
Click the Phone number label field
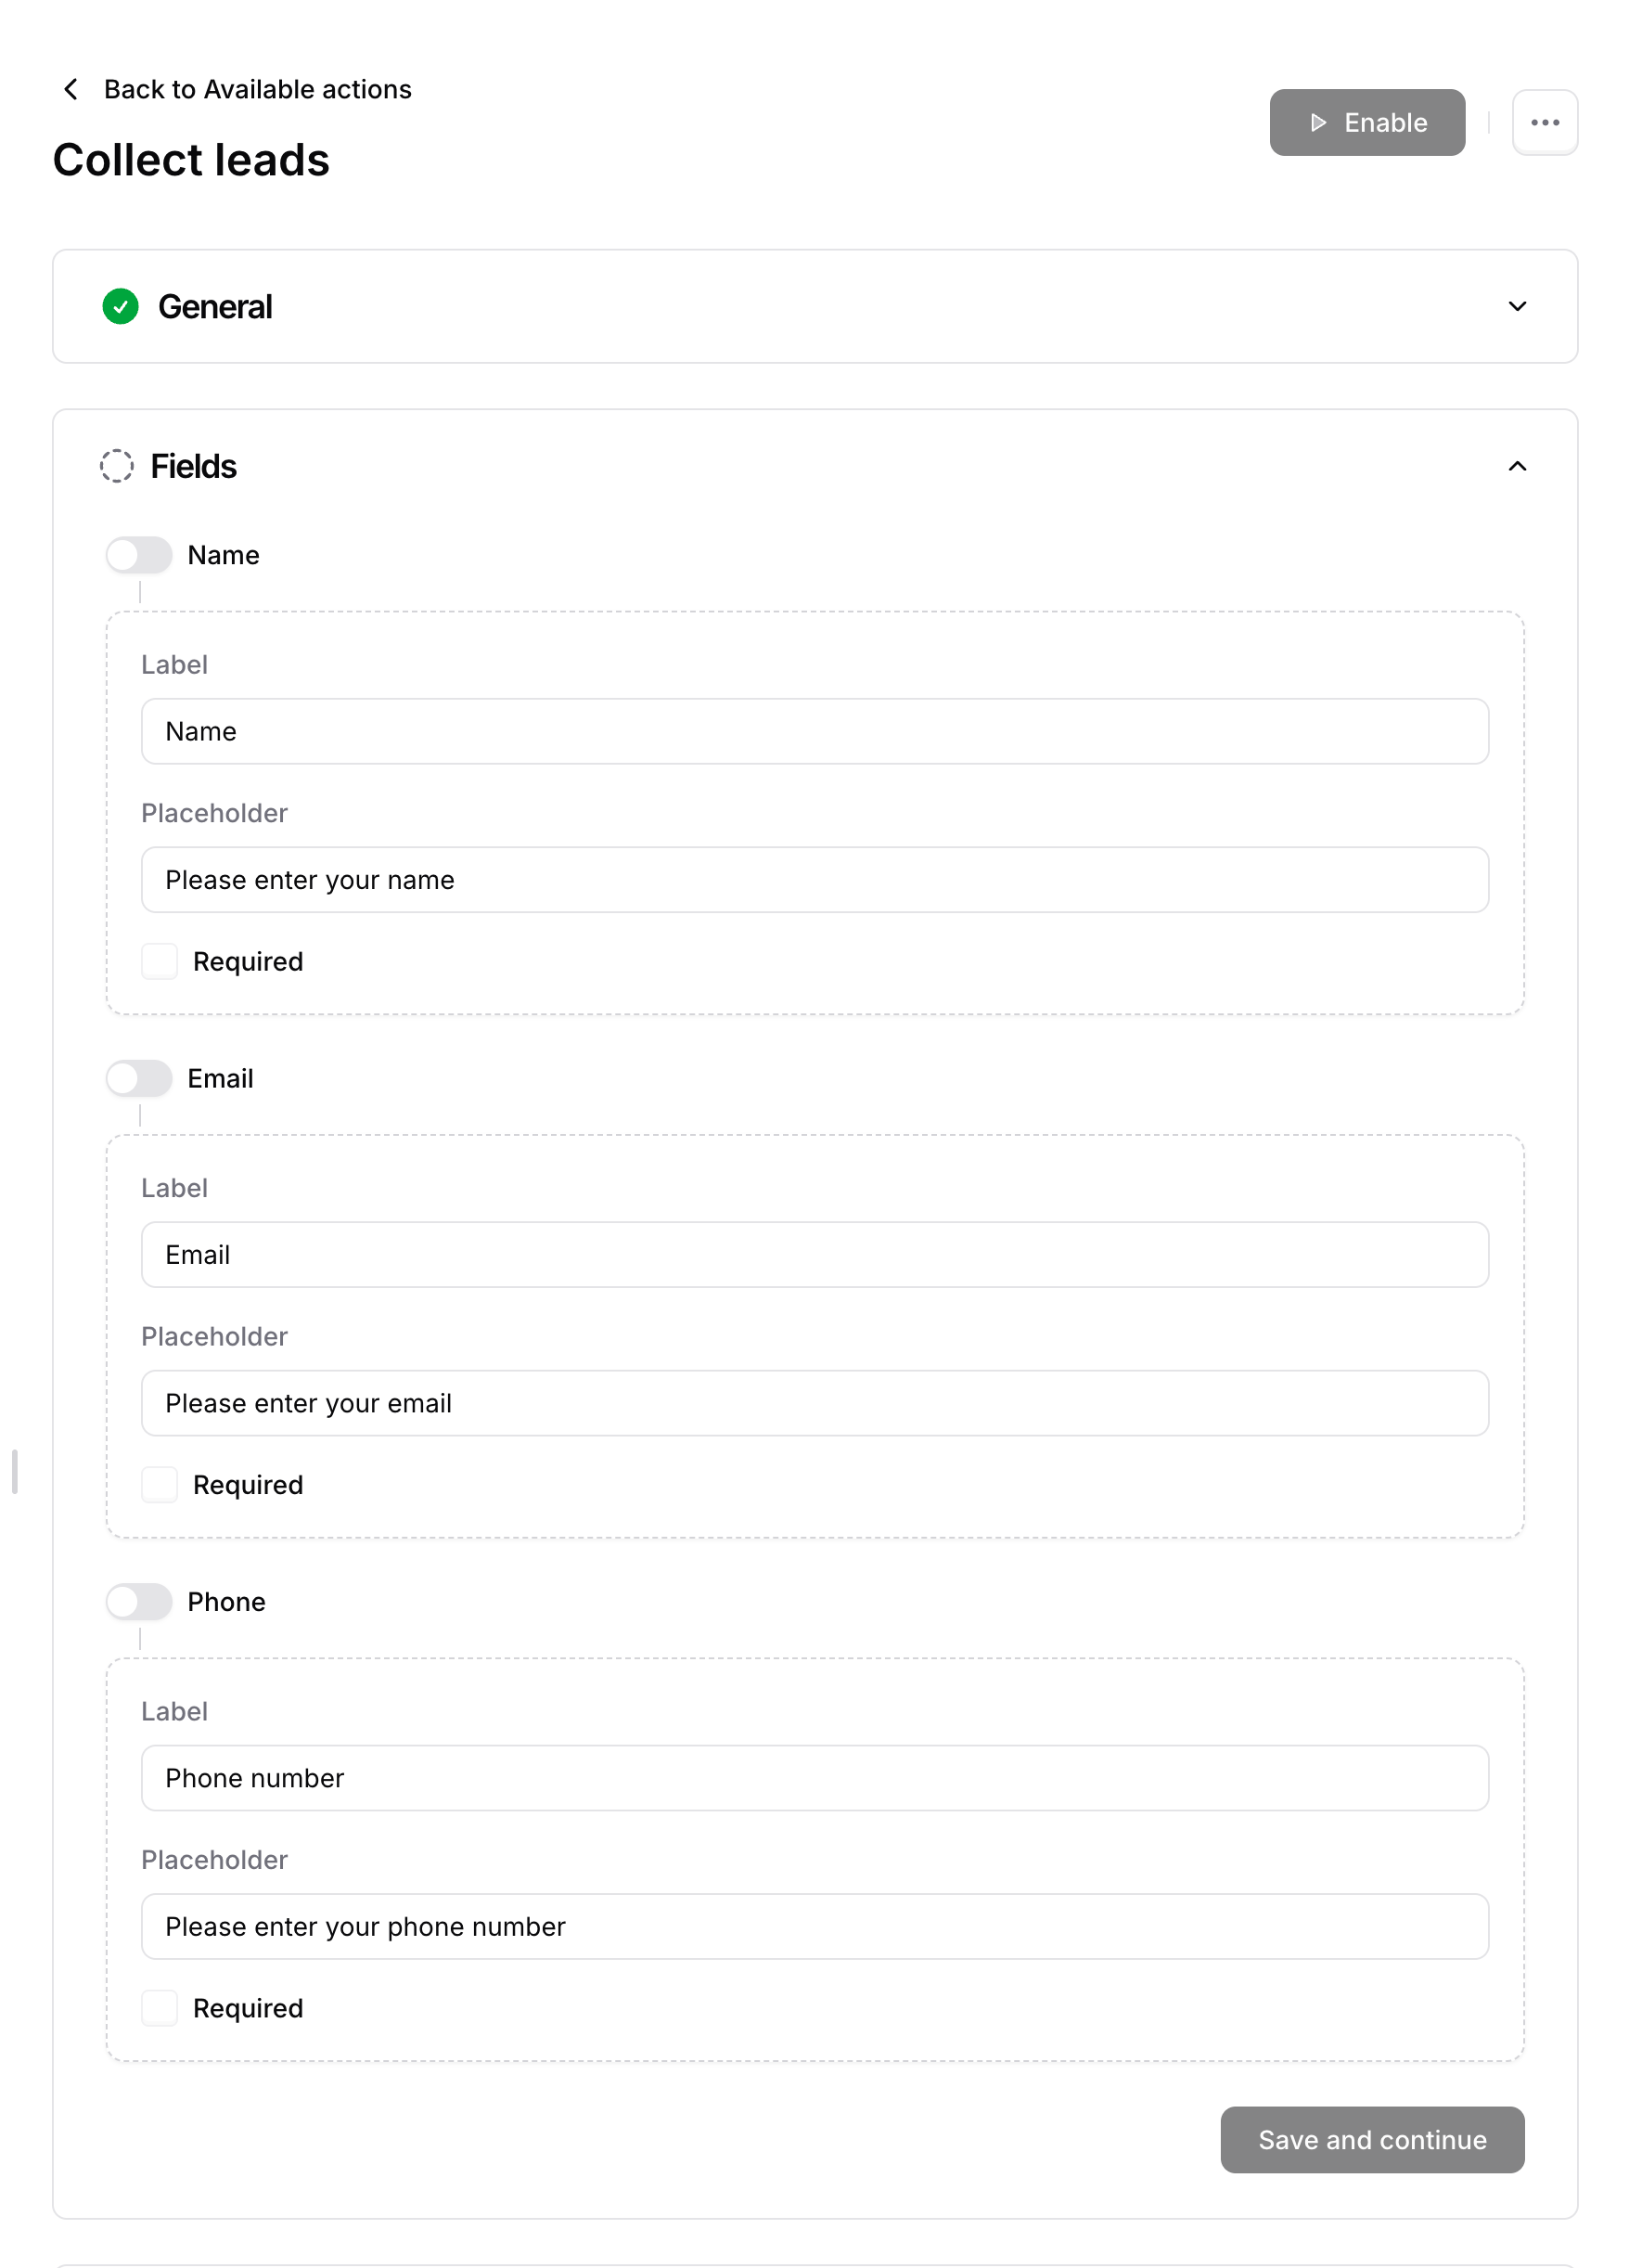point(814,1778)
